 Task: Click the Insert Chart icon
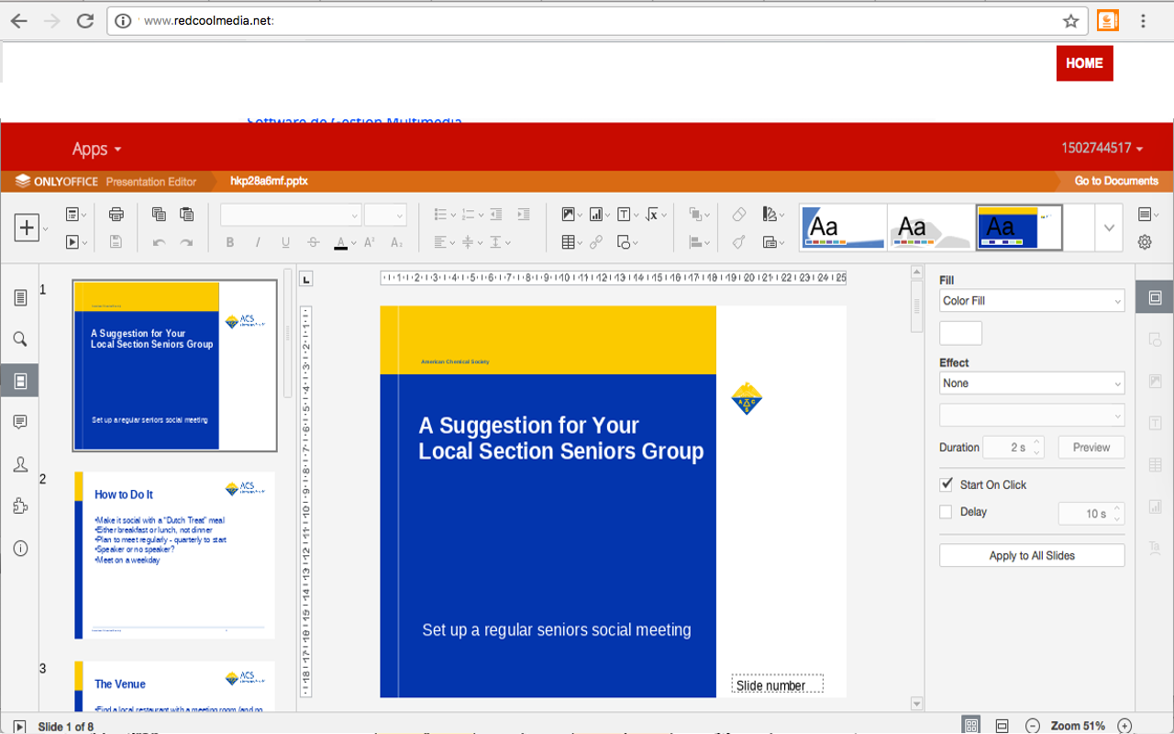point(596,215)
